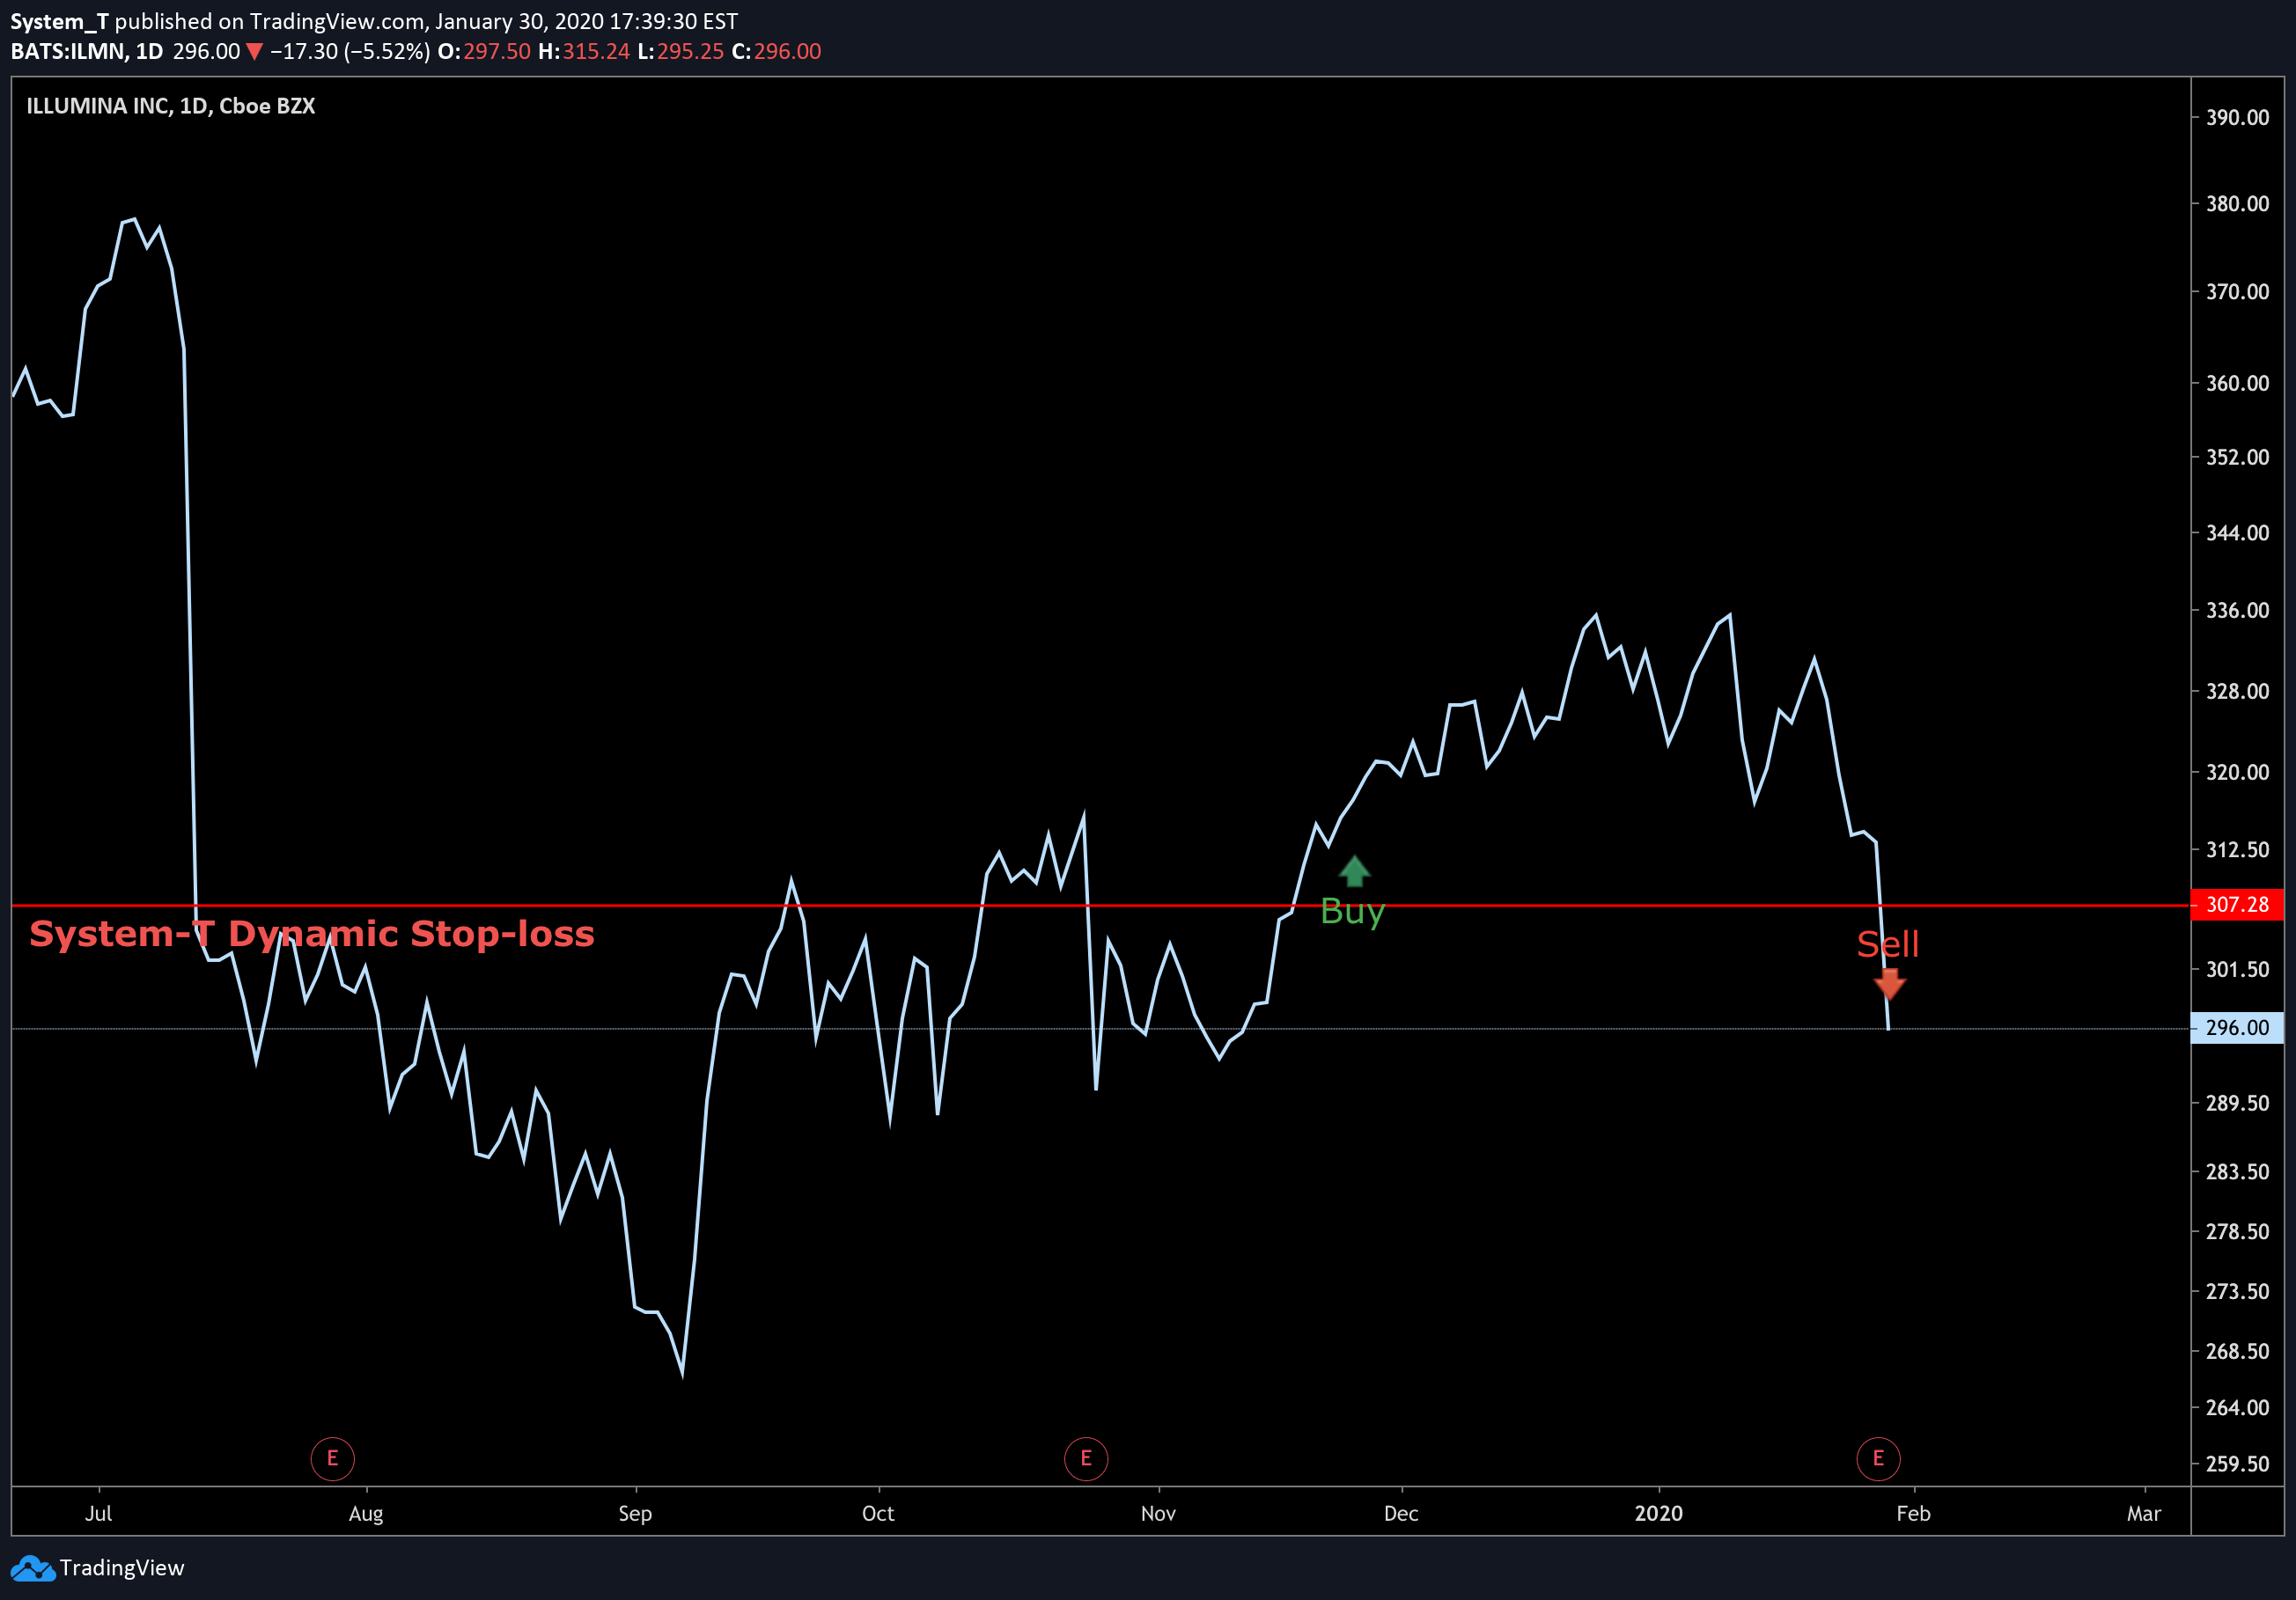The height and width of the screenshot is (1600, 2296).
Task: Click the Mar label on time axis
Action: point(2144,1513)
